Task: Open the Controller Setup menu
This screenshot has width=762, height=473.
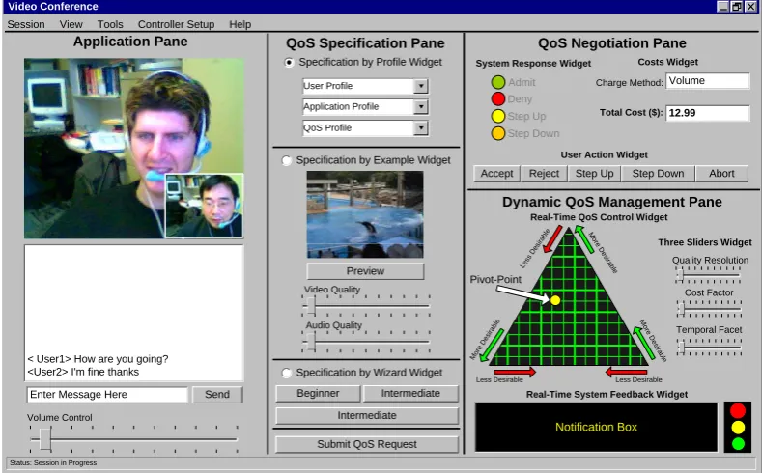Action: (176, 24)
